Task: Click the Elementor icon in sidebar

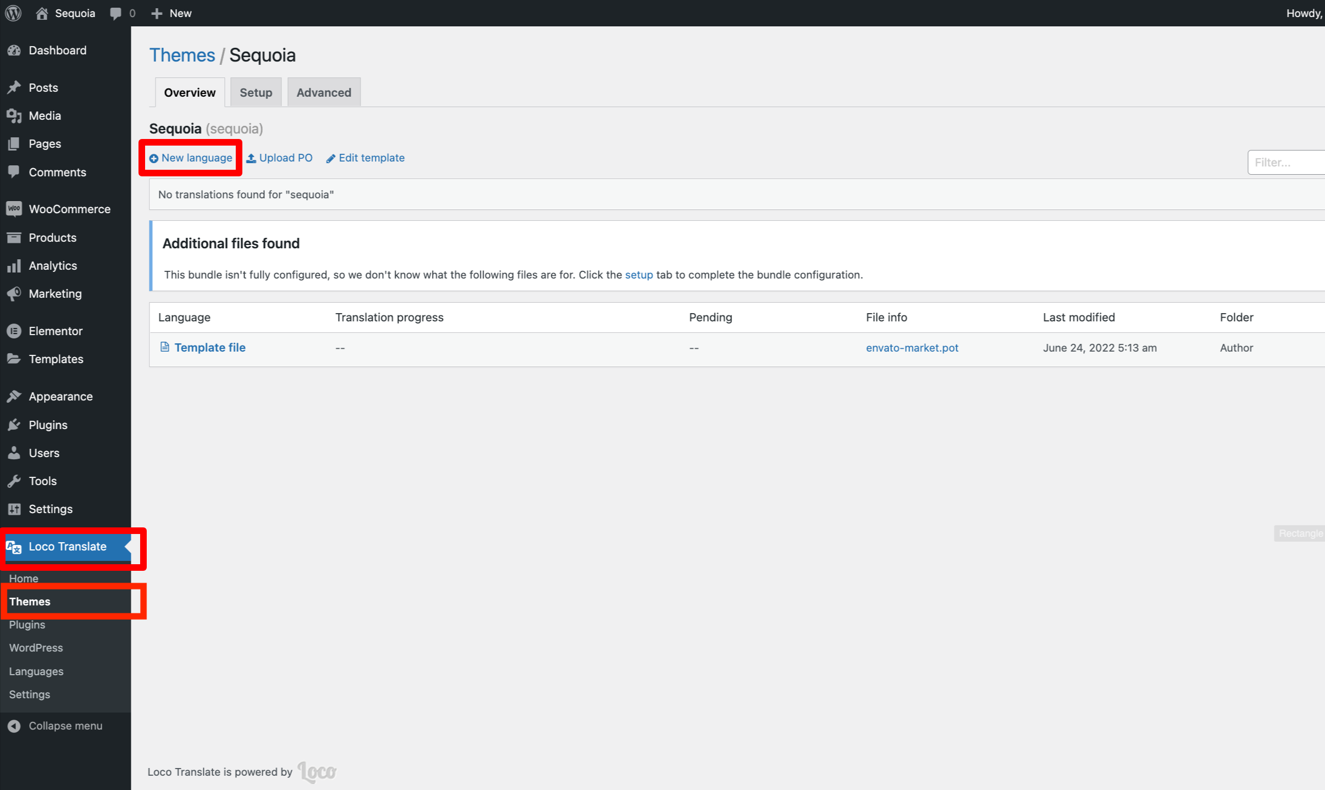Action: [14, 331]
